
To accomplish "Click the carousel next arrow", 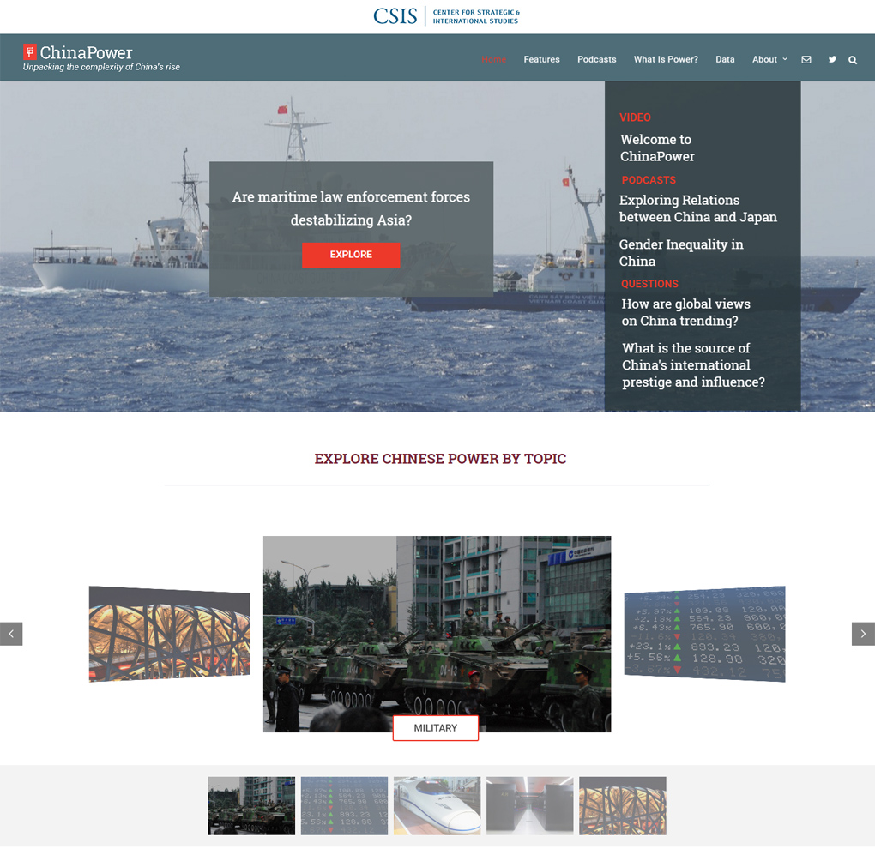I will tap(863, 634).
